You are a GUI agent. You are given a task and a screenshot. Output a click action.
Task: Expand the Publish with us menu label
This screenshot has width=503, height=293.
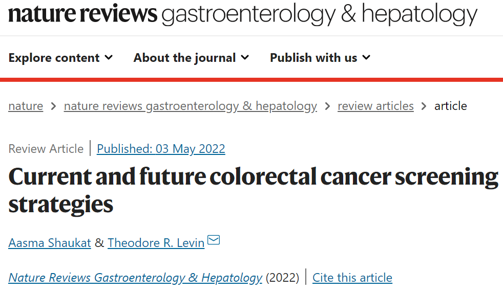(x=313, y=58)
